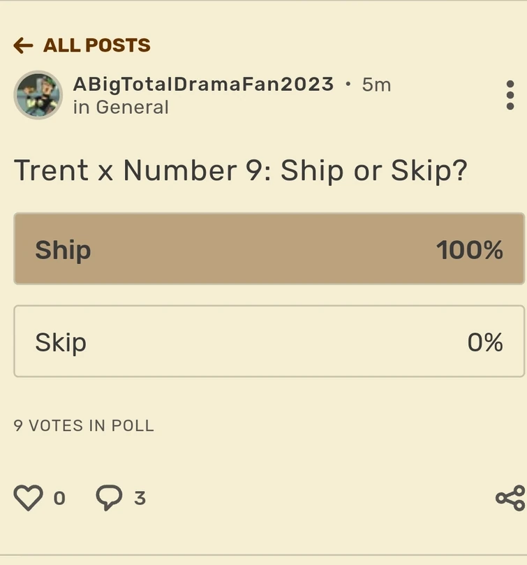Select the Skip poll option
Image resolution: width=527 pixels, height=565 pixels.
tap(263, 342)
